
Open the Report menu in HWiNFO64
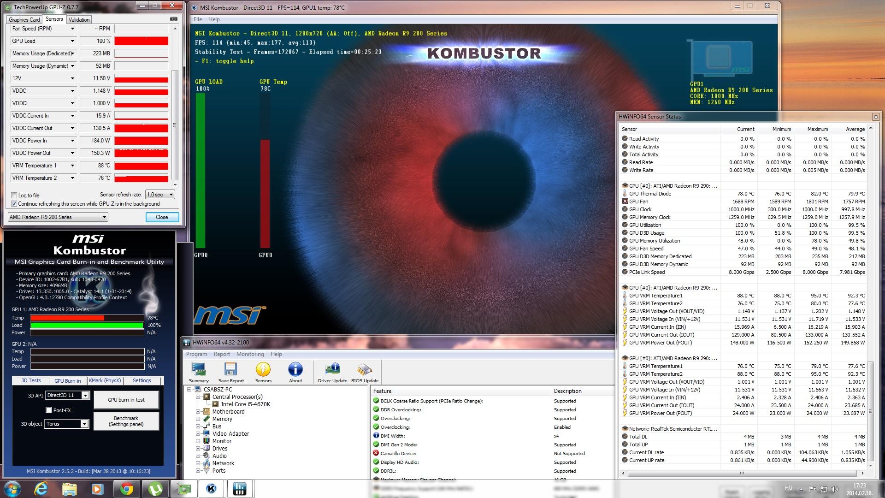[x=222, y=354]
